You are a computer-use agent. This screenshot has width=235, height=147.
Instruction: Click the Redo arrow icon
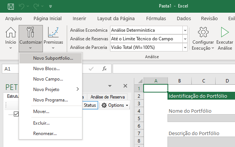(x=36, y=6)
